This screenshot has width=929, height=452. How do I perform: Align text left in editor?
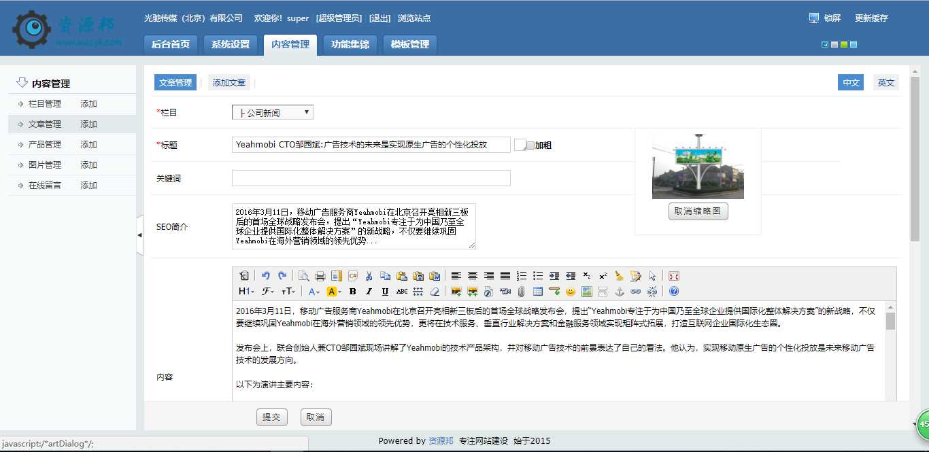[x=456, y=276]
